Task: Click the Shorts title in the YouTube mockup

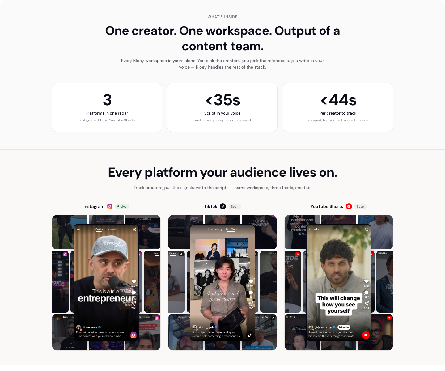Action: tap(314, 229)
